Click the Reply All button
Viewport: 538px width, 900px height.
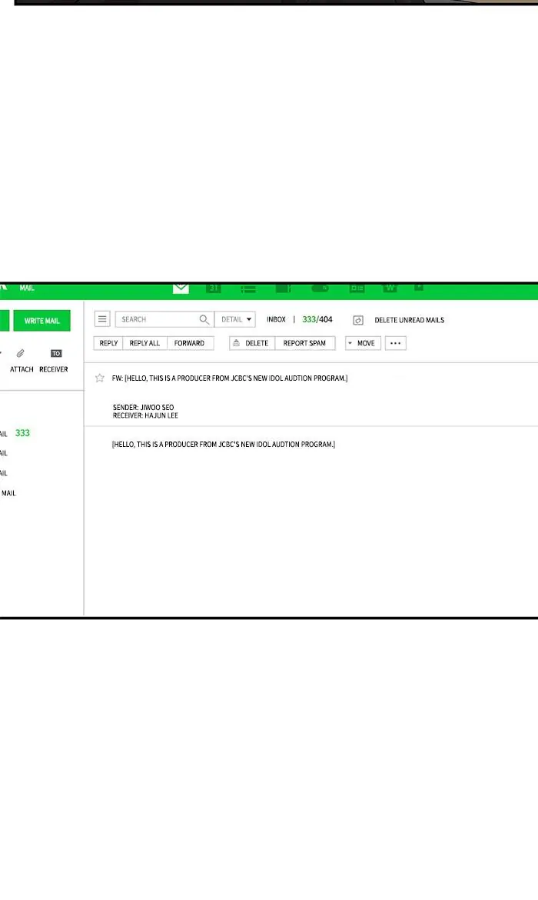(x=144, y=343)
